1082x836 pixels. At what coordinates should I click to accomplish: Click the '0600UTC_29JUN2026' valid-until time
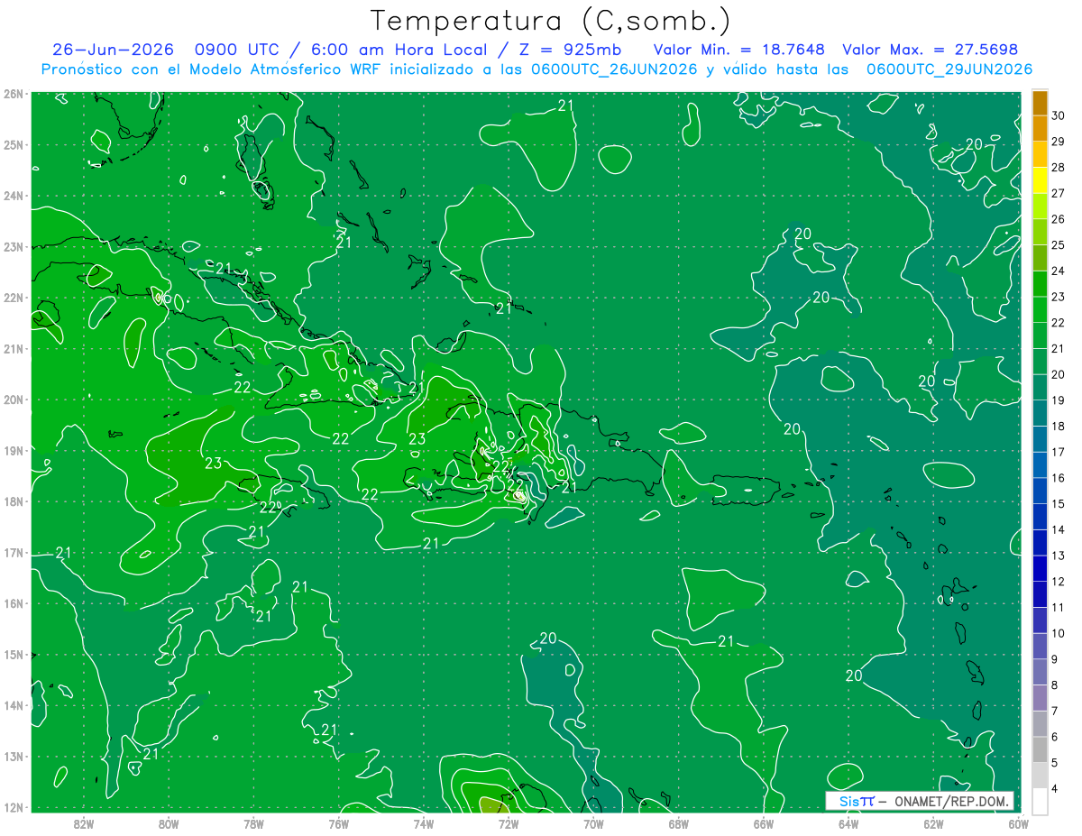click(949, 69)
